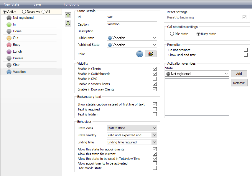The width and height of the screenshot is (252, 176).
Task: Click the Caption input field
Action: coord(132,24)
